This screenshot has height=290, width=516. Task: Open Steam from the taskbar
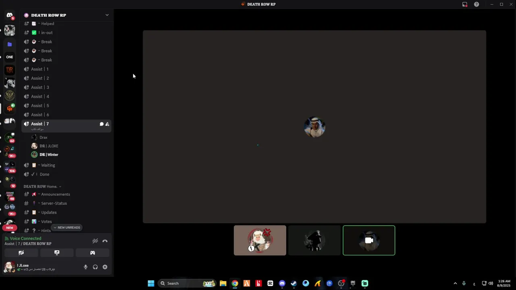coord(294,283)
